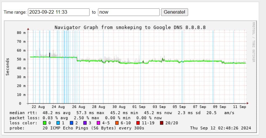
Task: Click the magenta 4-5 loss swatch
Action: click(98, 123)
